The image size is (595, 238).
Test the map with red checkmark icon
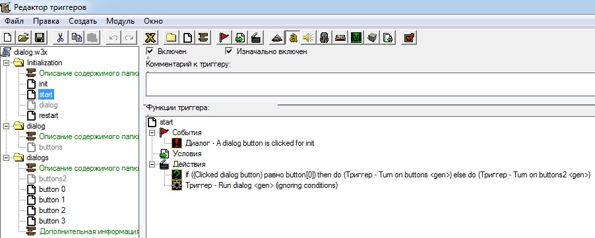409,38
